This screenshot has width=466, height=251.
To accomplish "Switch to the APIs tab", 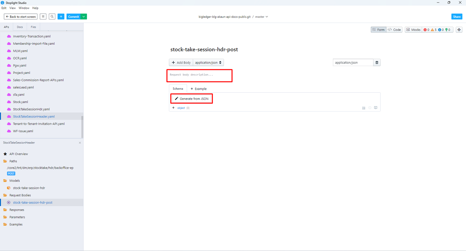I will (x=6, y=27).
